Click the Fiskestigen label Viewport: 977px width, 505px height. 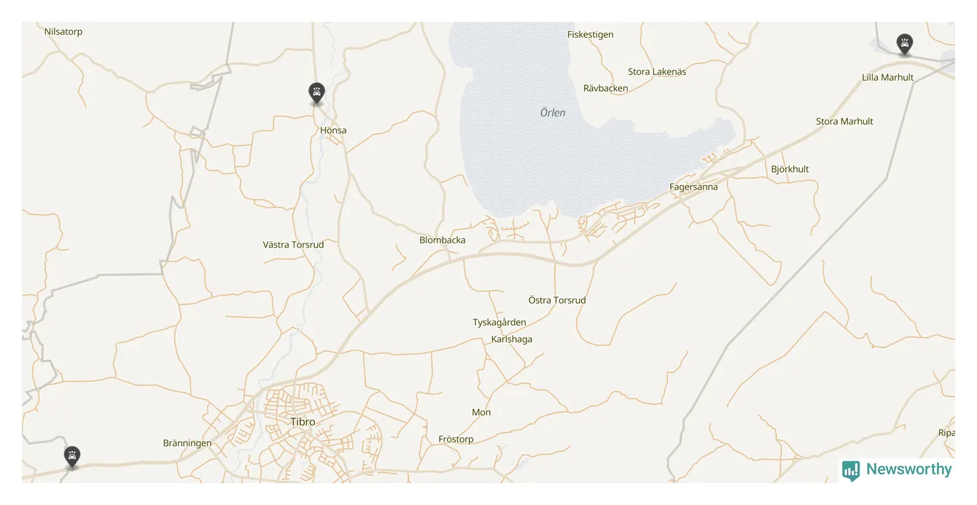[x=591, y=34]
